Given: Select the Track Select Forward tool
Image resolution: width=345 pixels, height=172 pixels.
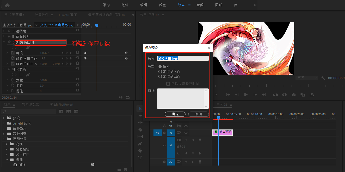Looking at the screenshot, I should point(140,115).
